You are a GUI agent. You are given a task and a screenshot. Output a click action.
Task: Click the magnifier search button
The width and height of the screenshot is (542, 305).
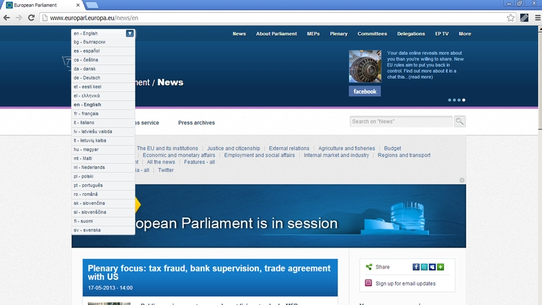(x=459, y=121)
